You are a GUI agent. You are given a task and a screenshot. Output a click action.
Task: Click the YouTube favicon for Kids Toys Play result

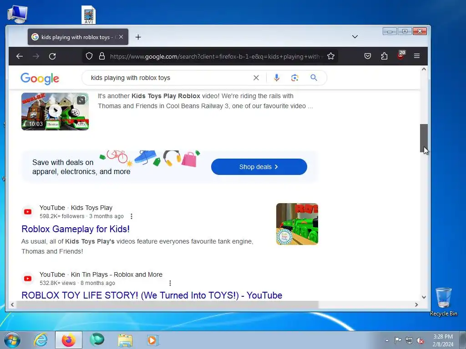28,212
